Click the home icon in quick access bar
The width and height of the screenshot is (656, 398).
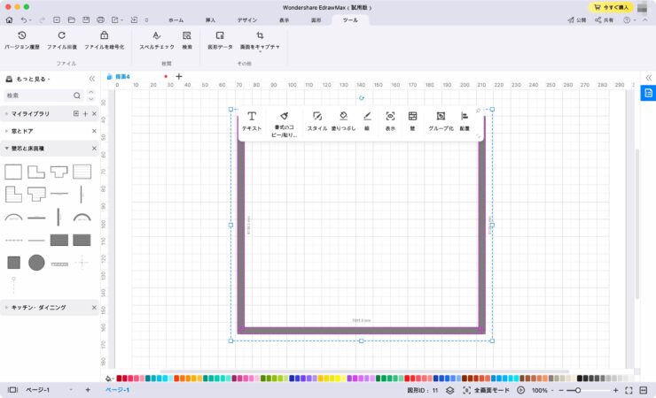[x=9, y=19]
